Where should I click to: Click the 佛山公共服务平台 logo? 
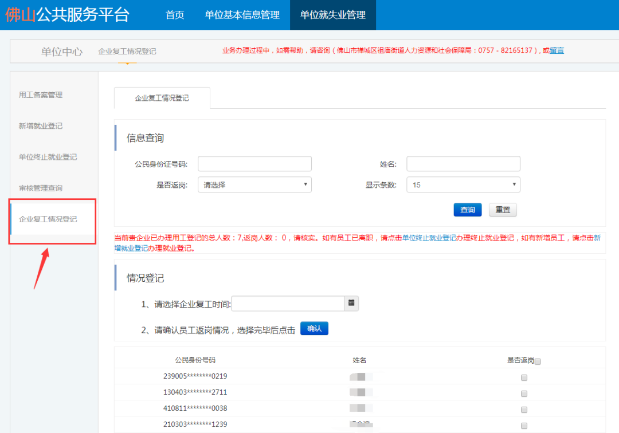click(67, 14)
